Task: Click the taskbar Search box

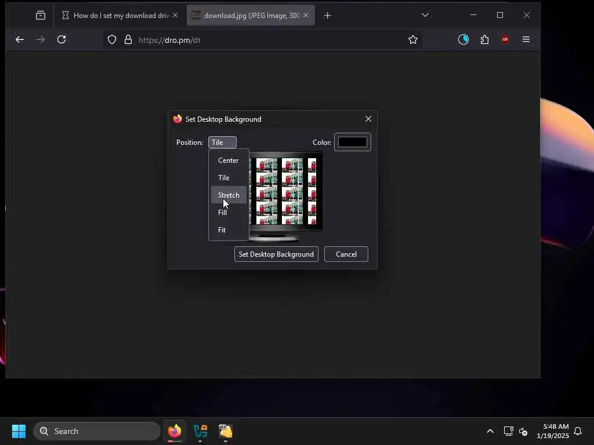Action: pyautogui.click(x=97, y=431)
